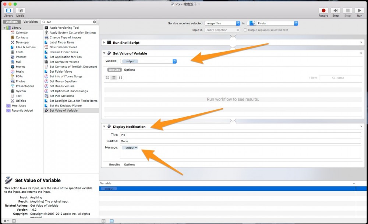Clear the search field containing set

click(94, 21)
